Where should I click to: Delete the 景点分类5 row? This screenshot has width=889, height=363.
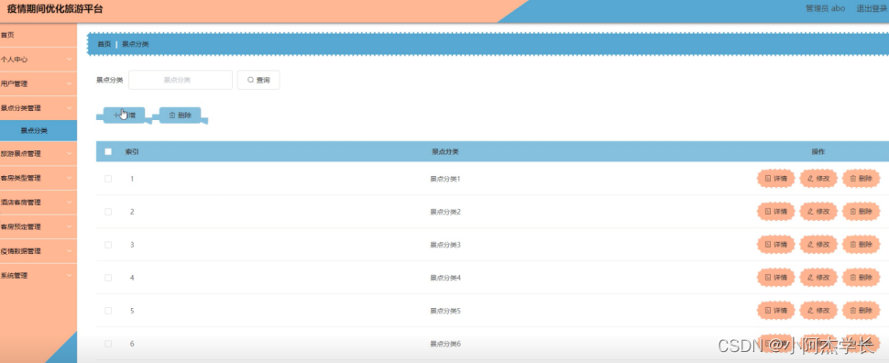861,310
